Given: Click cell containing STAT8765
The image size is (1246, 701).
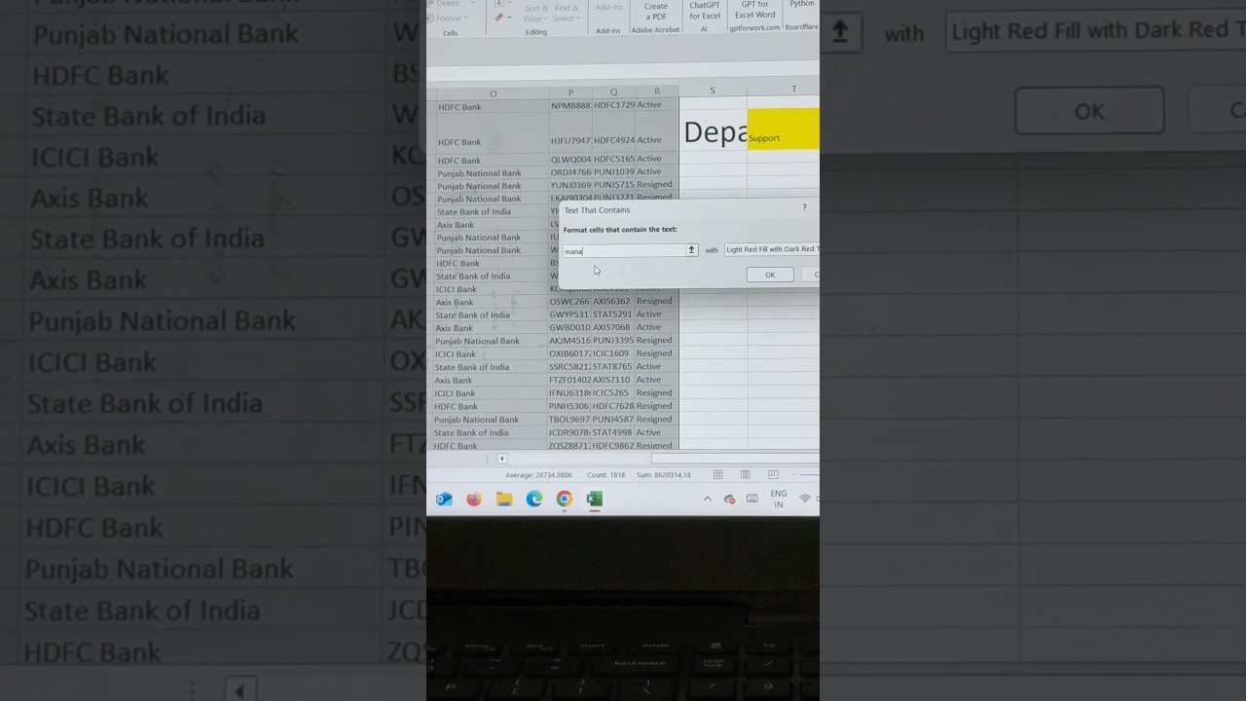Looking at the screenshot, I should coord(612,367).
